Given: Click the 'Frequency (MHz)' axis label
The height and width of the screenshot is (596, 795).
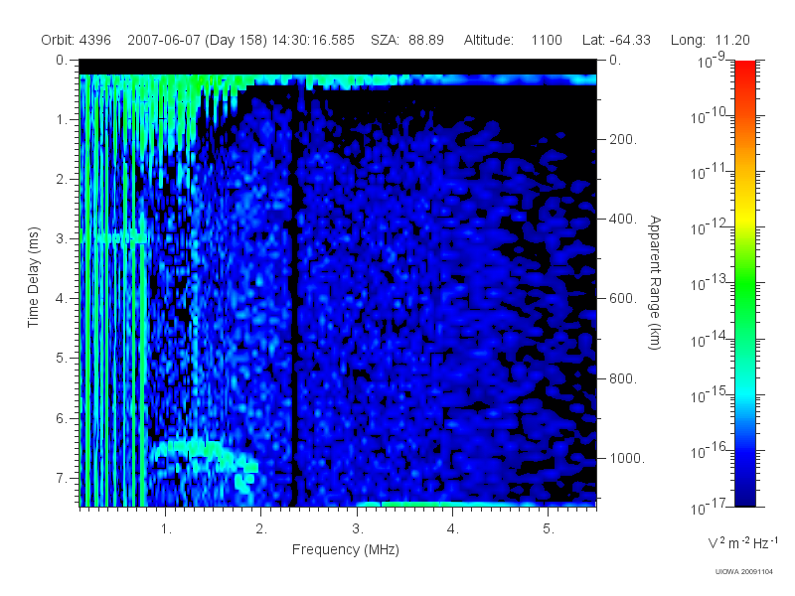Looking at the screenshot, I should (345, 549).
